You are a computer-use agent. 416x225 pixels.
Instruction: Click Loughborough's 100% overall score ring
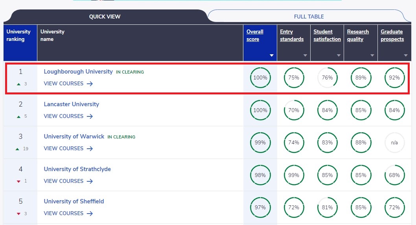260,78
